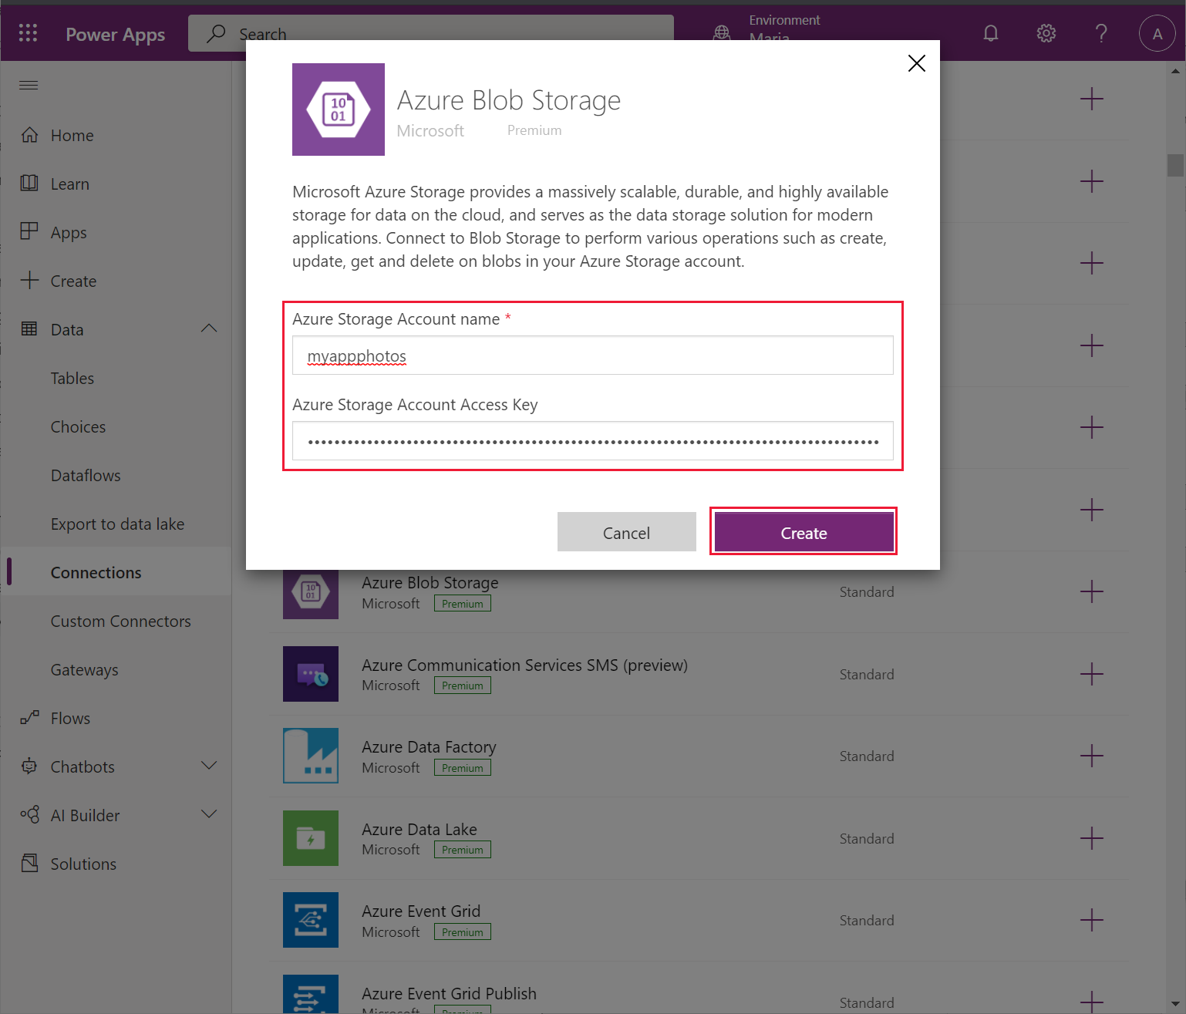Select the Azure Communication Services SMS icon
Viewport: 1186px width, 1014px height.
311,674
